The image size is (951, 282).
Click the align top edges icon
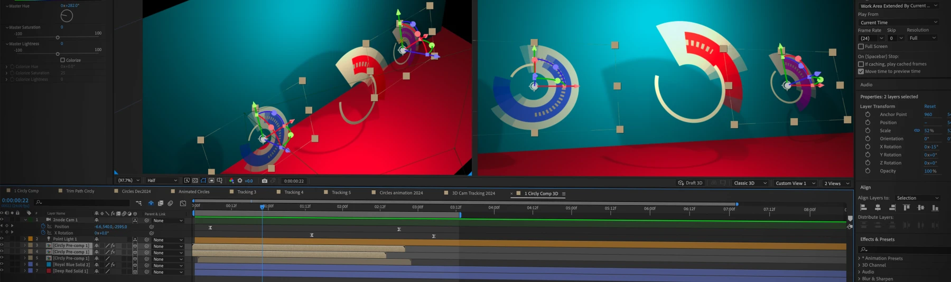pyautogui.click(x=907, y=208)
